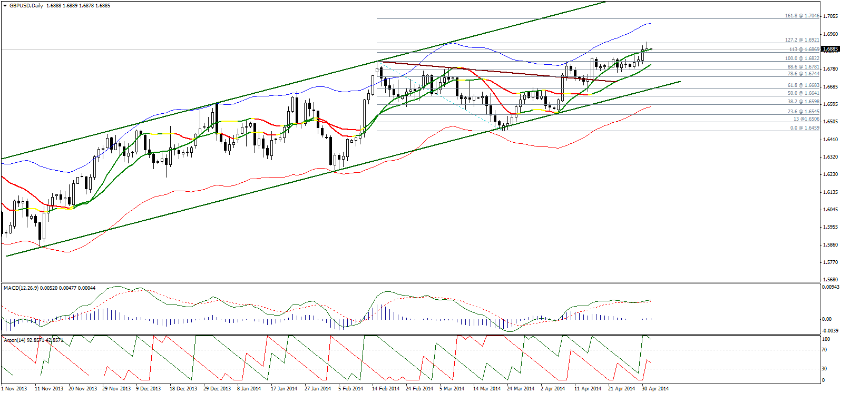The width and height of the screenshot is (841, 393).
Task: Click date label '2 Apr 2014'
Action: coord(553,389)
